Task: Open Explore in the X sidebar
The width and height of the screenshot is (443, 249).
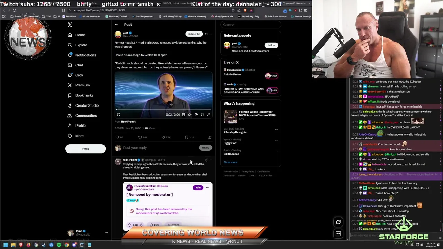Action: point(77,45)
